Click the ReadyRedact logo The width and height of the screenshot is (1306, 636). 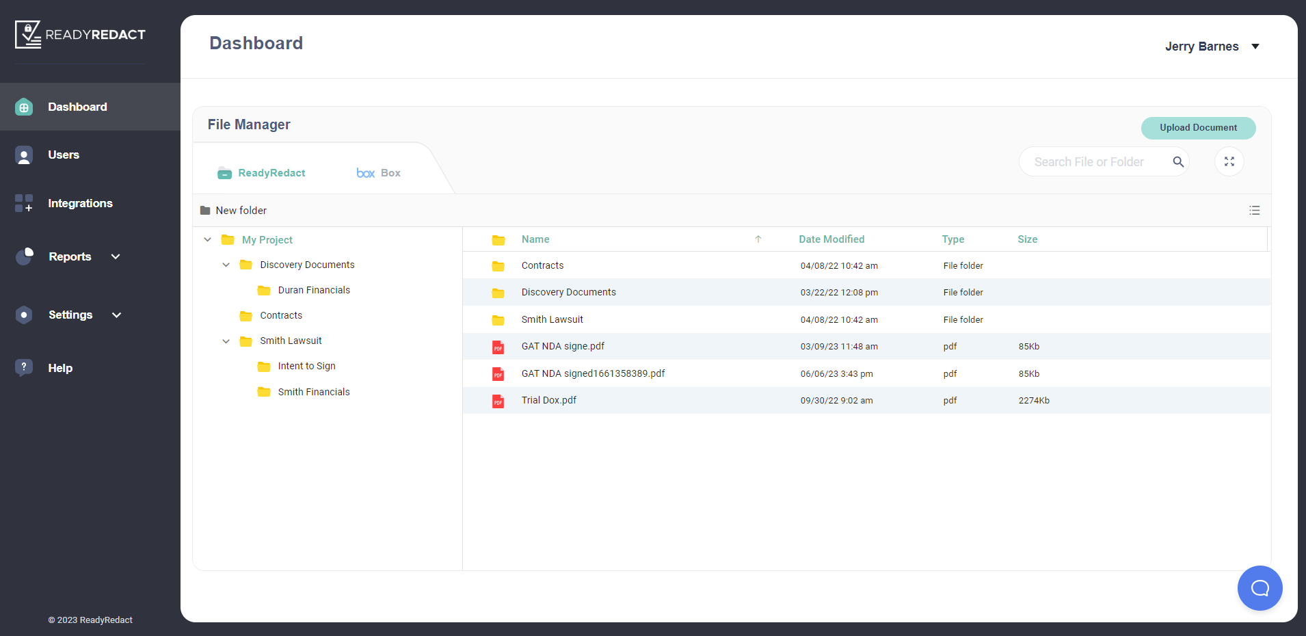80,34
